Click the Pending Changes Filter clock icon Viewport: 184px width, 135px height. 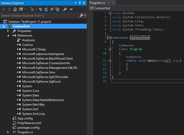pos(32,9)
